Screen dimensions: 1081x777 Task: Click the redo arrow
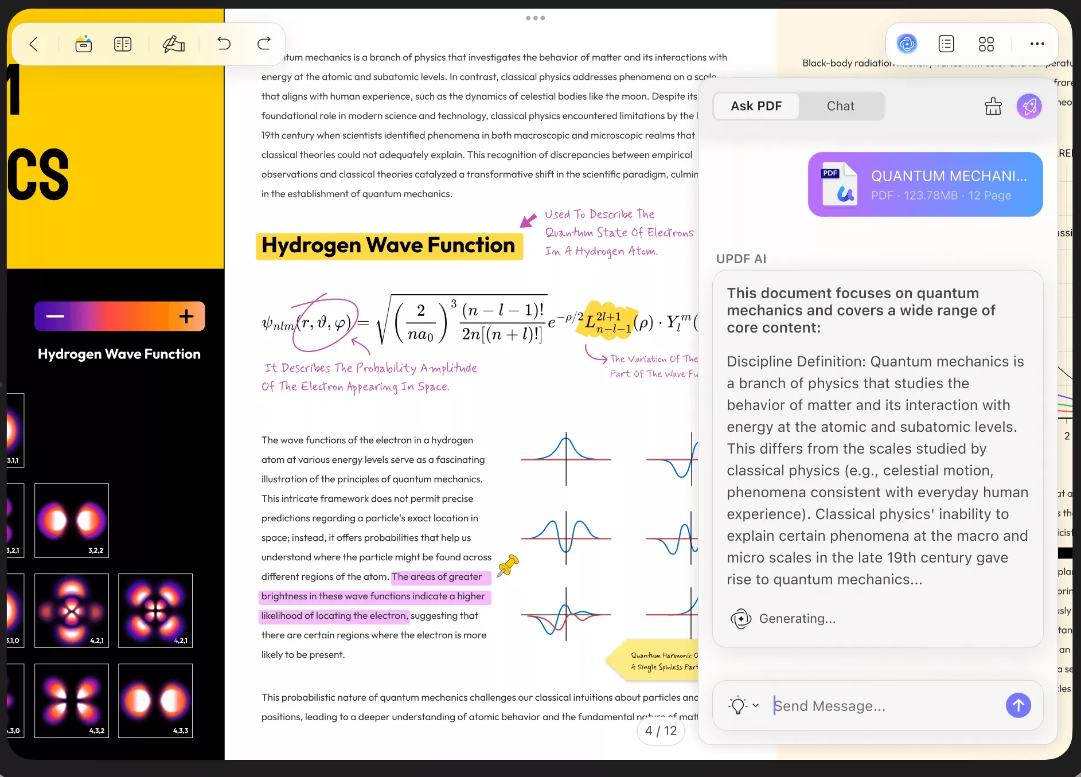coord(264,44)
